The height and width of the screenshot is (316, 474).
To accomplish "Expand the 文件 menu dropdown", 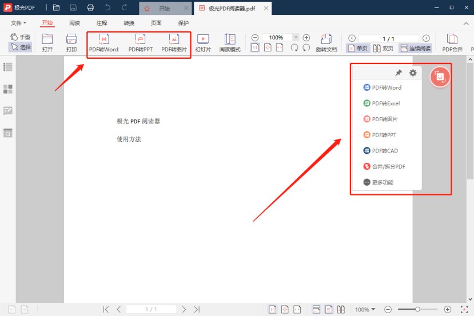I will pos(19,23).
